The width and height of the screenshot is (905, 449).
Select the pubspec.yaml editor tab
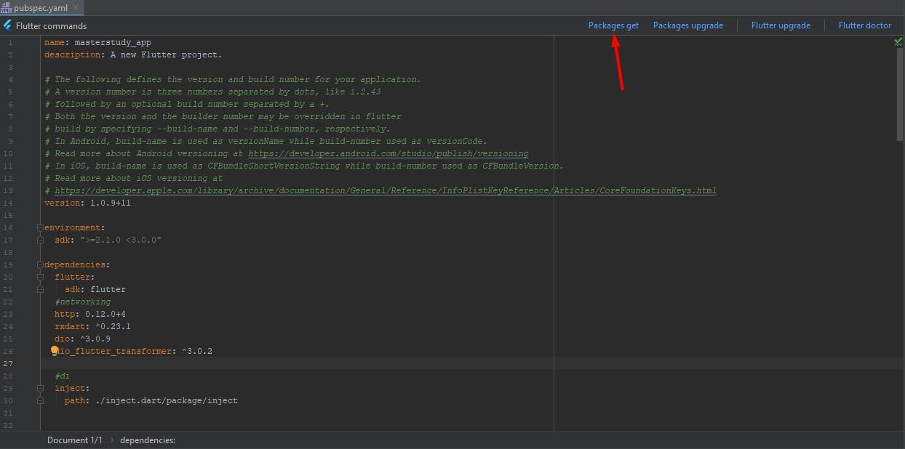point(41,7)
